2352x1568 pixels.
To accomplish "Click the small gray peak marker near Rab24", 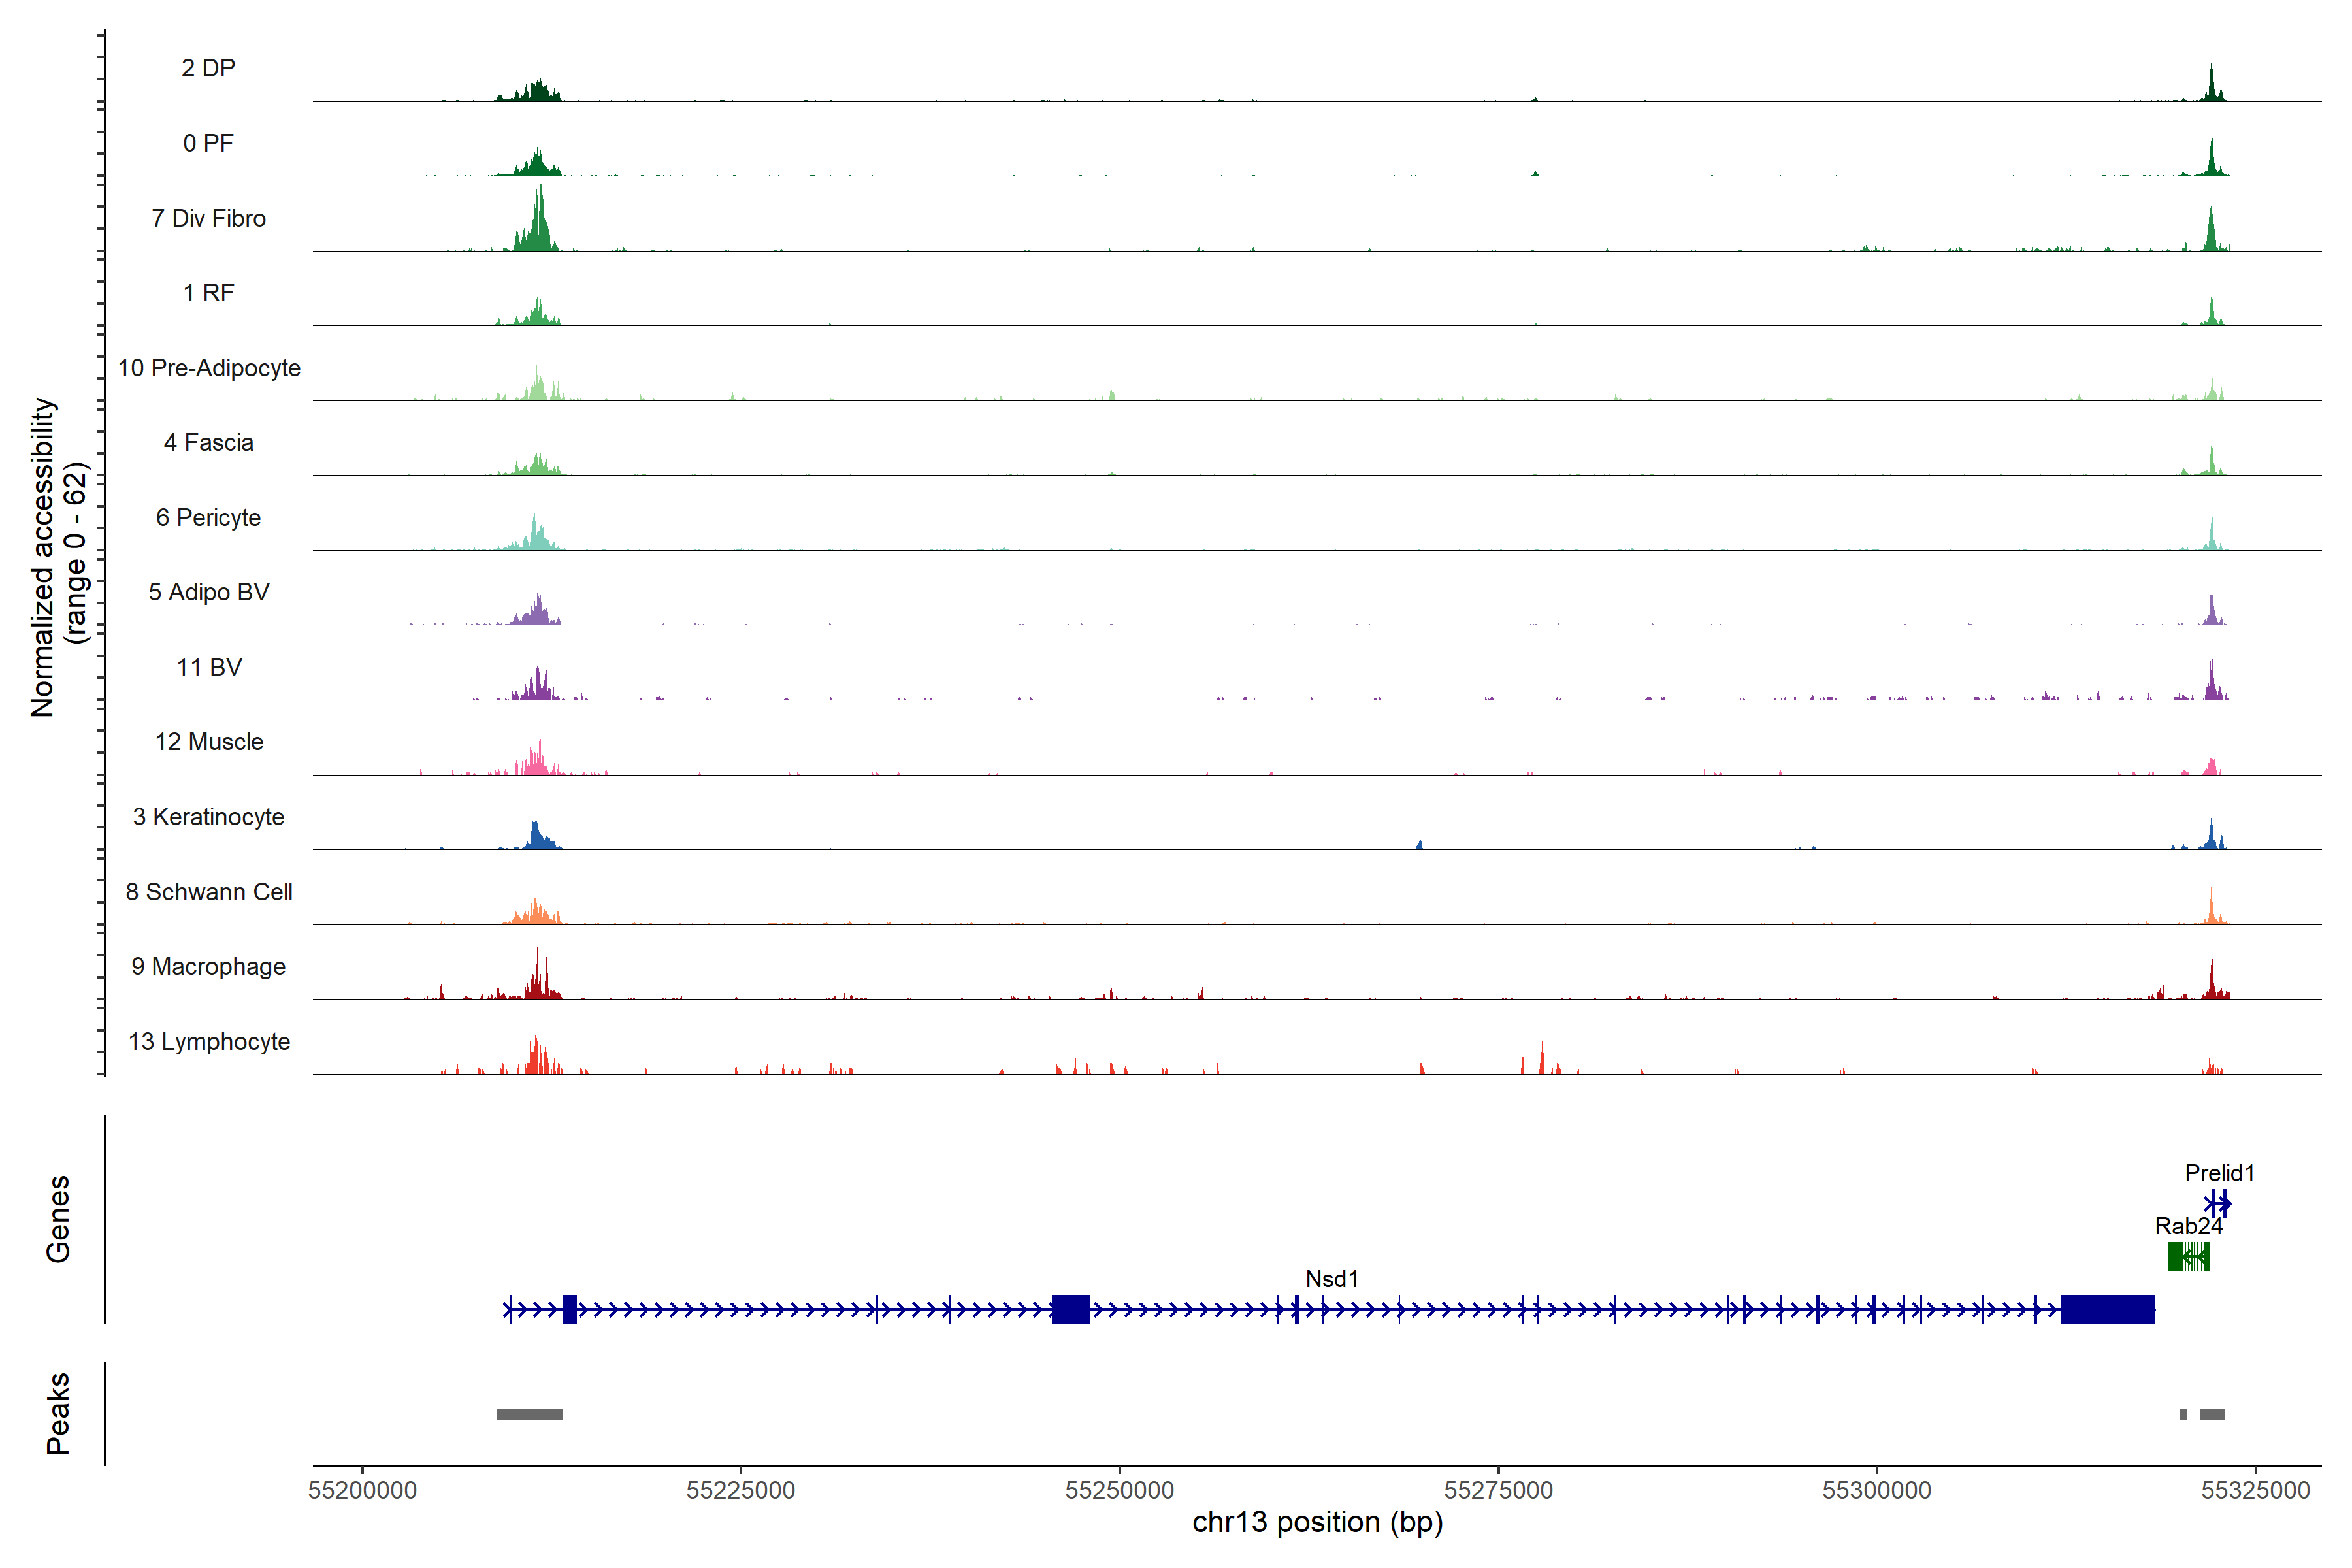I will point(2183,1413).
